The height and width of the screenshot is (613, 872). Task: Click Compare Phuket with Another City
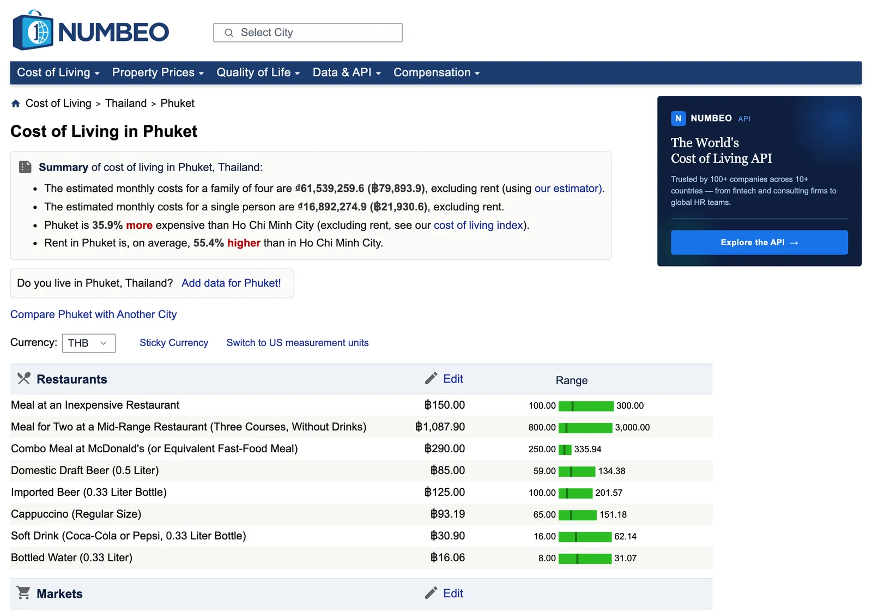[94, 314]
